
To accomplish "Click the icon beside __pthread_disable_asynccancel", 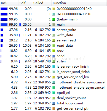I will (x=54, y=82).
